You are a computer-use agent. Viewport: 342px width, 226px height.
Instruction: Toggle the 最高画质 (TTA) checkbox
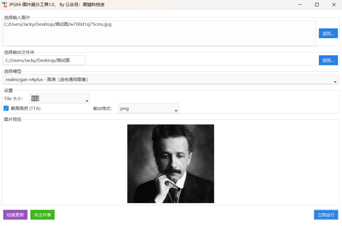(6, 108)
